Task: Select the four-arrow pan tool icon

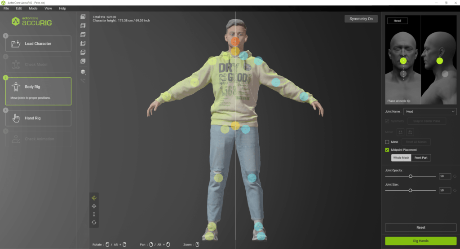Action: click(x=94, y=206)
